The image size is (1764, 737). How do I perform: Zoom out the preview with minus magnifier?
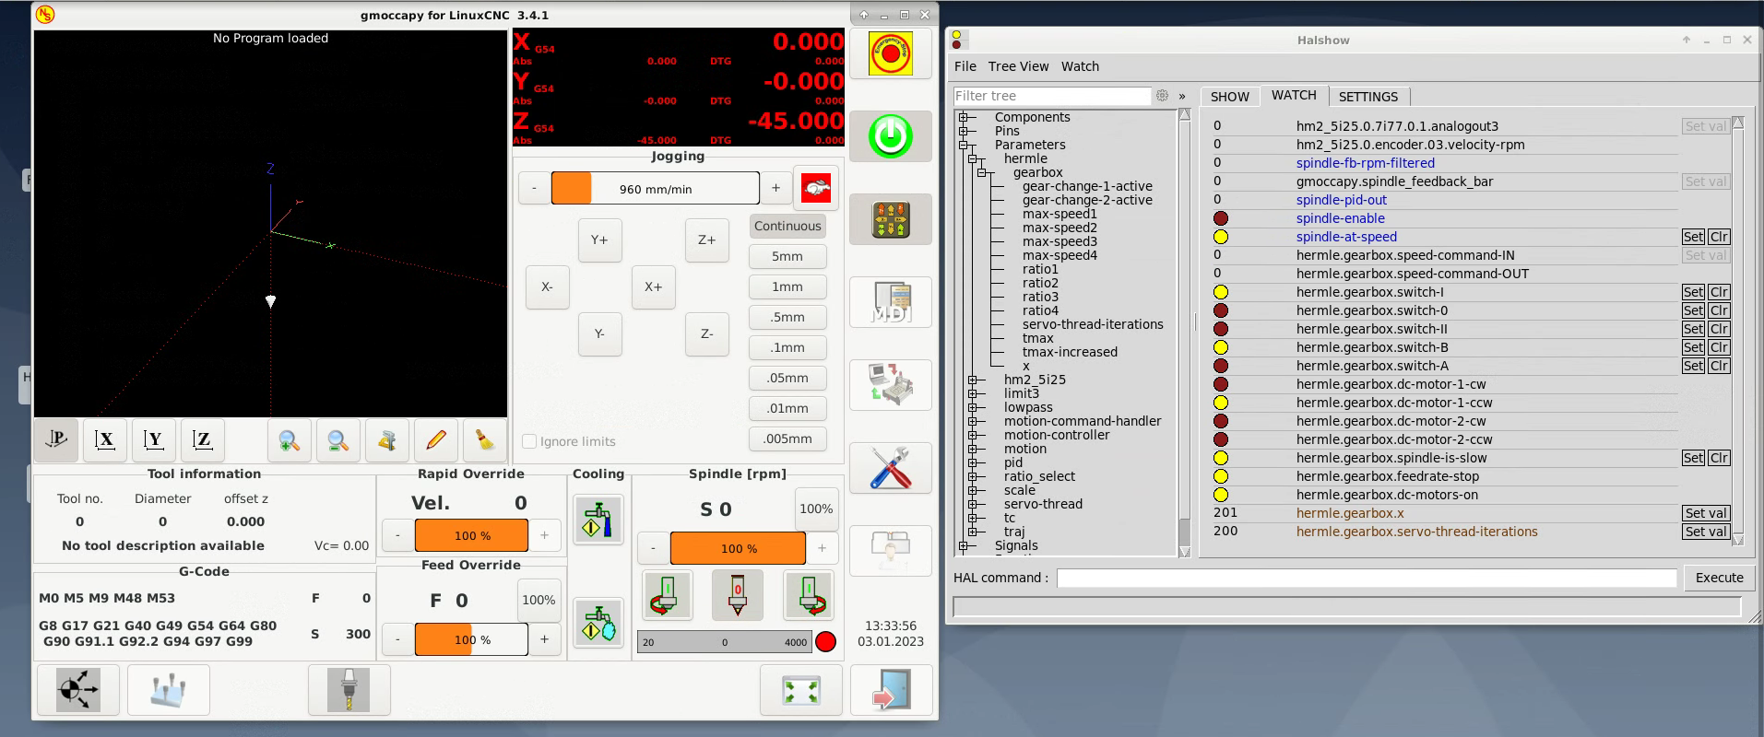click(x=338, y=440)
